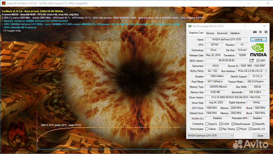Click the Technology value 16 nm
Screen dimensions: 273x154
click(x=213, y=50)
